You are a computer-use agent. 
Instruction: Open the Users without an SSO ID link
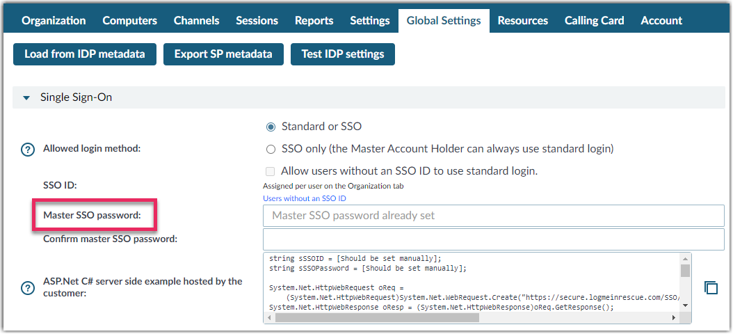pyautogui.click(x=304, y=198)
